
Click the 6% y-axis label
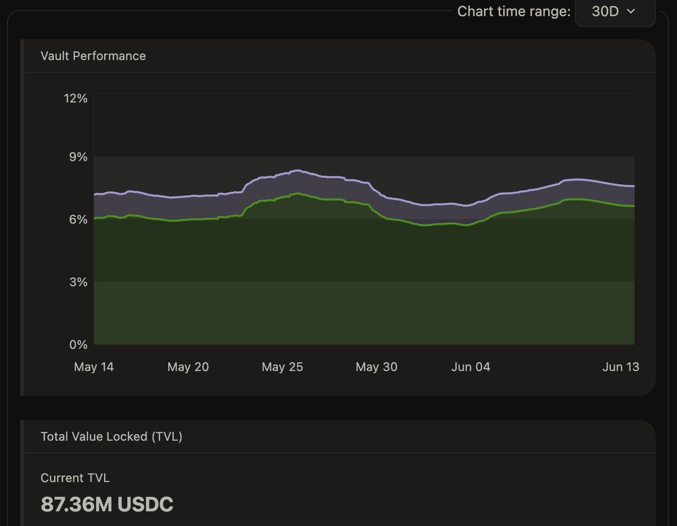(x=78, y=219)
